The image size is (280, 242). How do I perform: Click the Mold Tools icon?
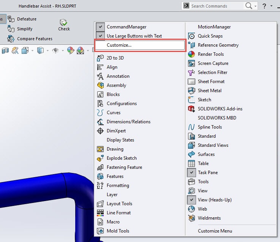point(100,231)
